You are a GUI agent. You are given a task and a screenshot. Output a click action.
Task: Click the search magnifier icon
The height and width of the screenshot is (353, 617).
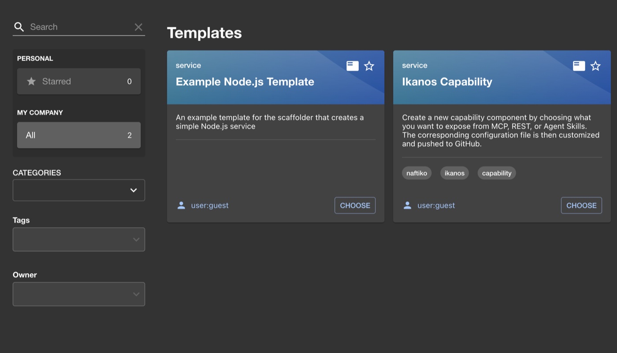(x=19, y=27)
